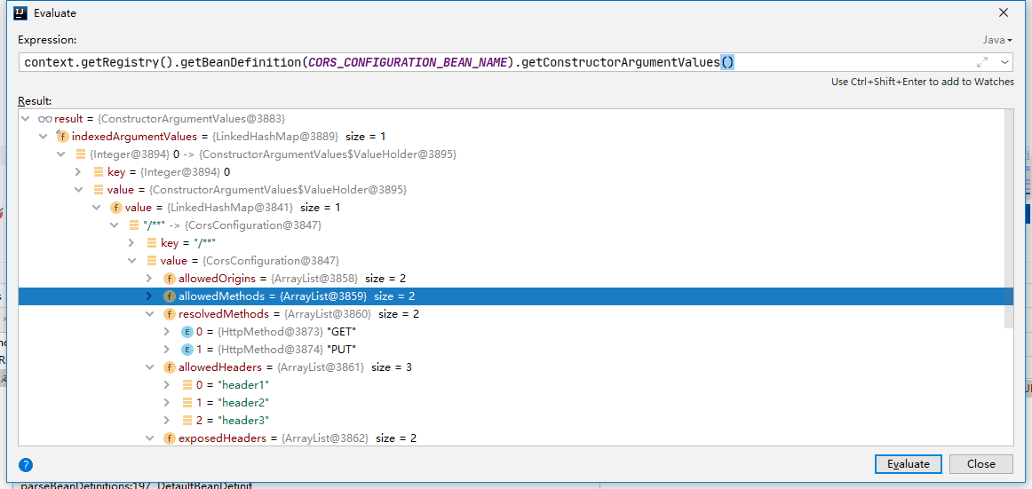Viewport: 1032px width, 489px height.
Task: Click the field icon of exposedHeaders
Action: point(169,438)
